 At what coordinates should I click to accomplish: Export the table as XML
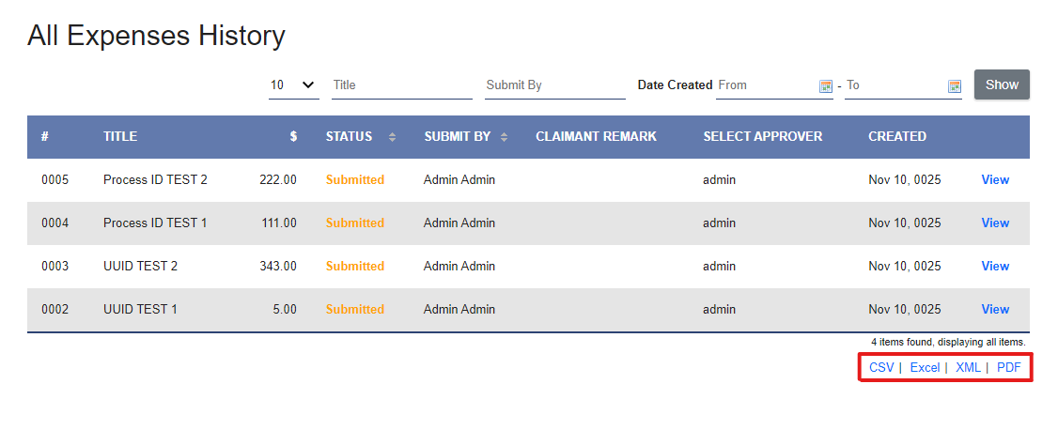click(968, 367)
